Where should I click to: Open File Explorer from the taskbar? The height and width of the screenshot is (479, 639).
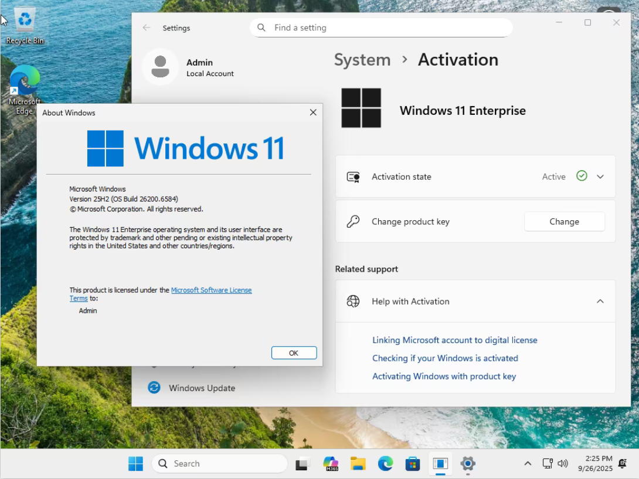(358, 464)
